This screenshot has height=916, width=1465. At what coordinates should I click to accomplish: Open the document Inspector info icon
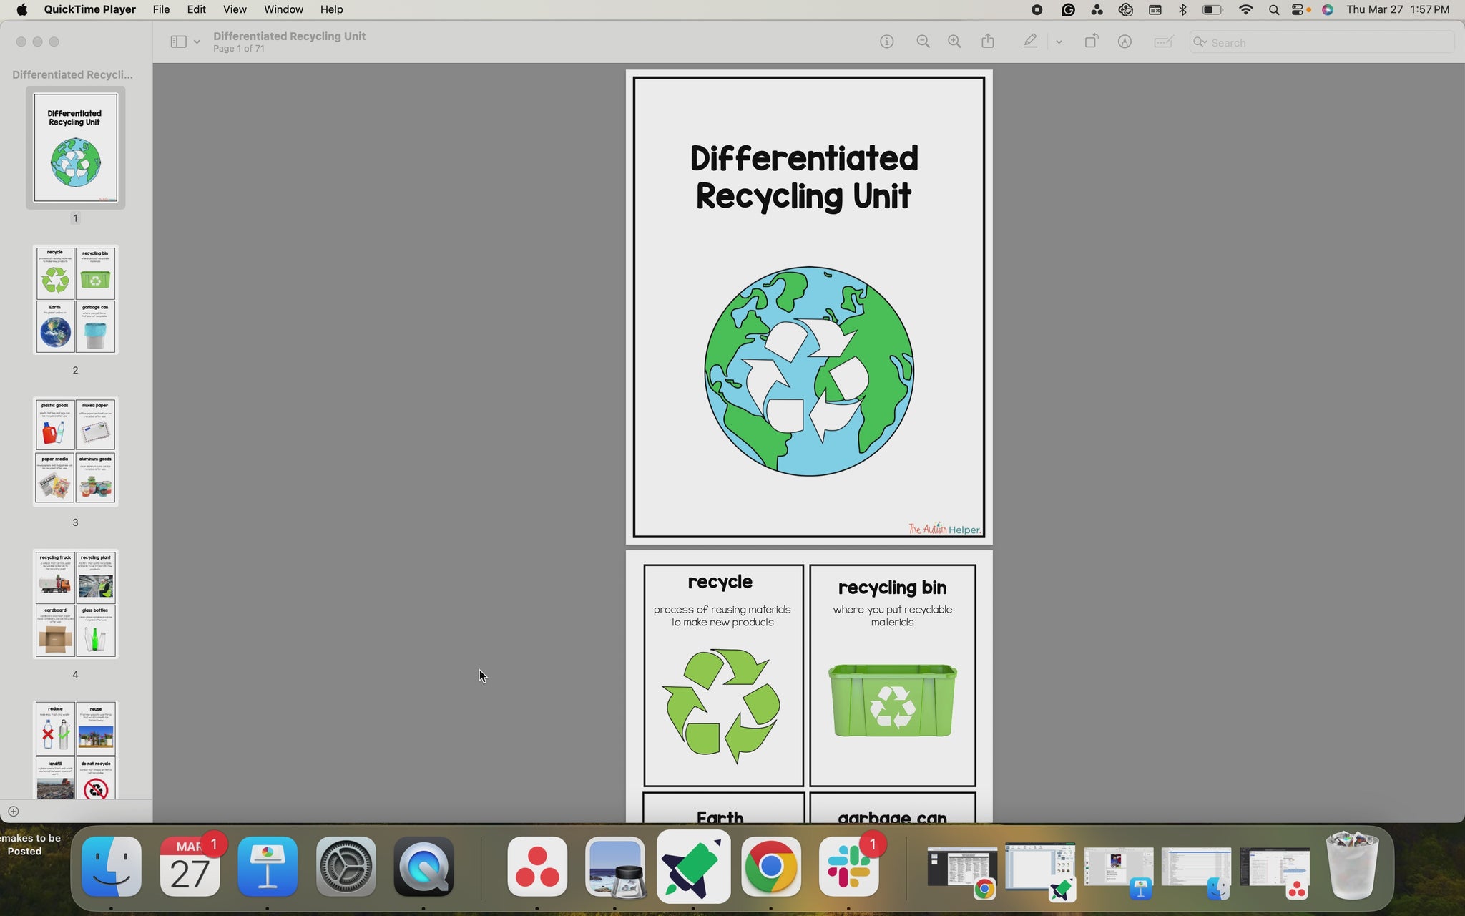point(886,42)
